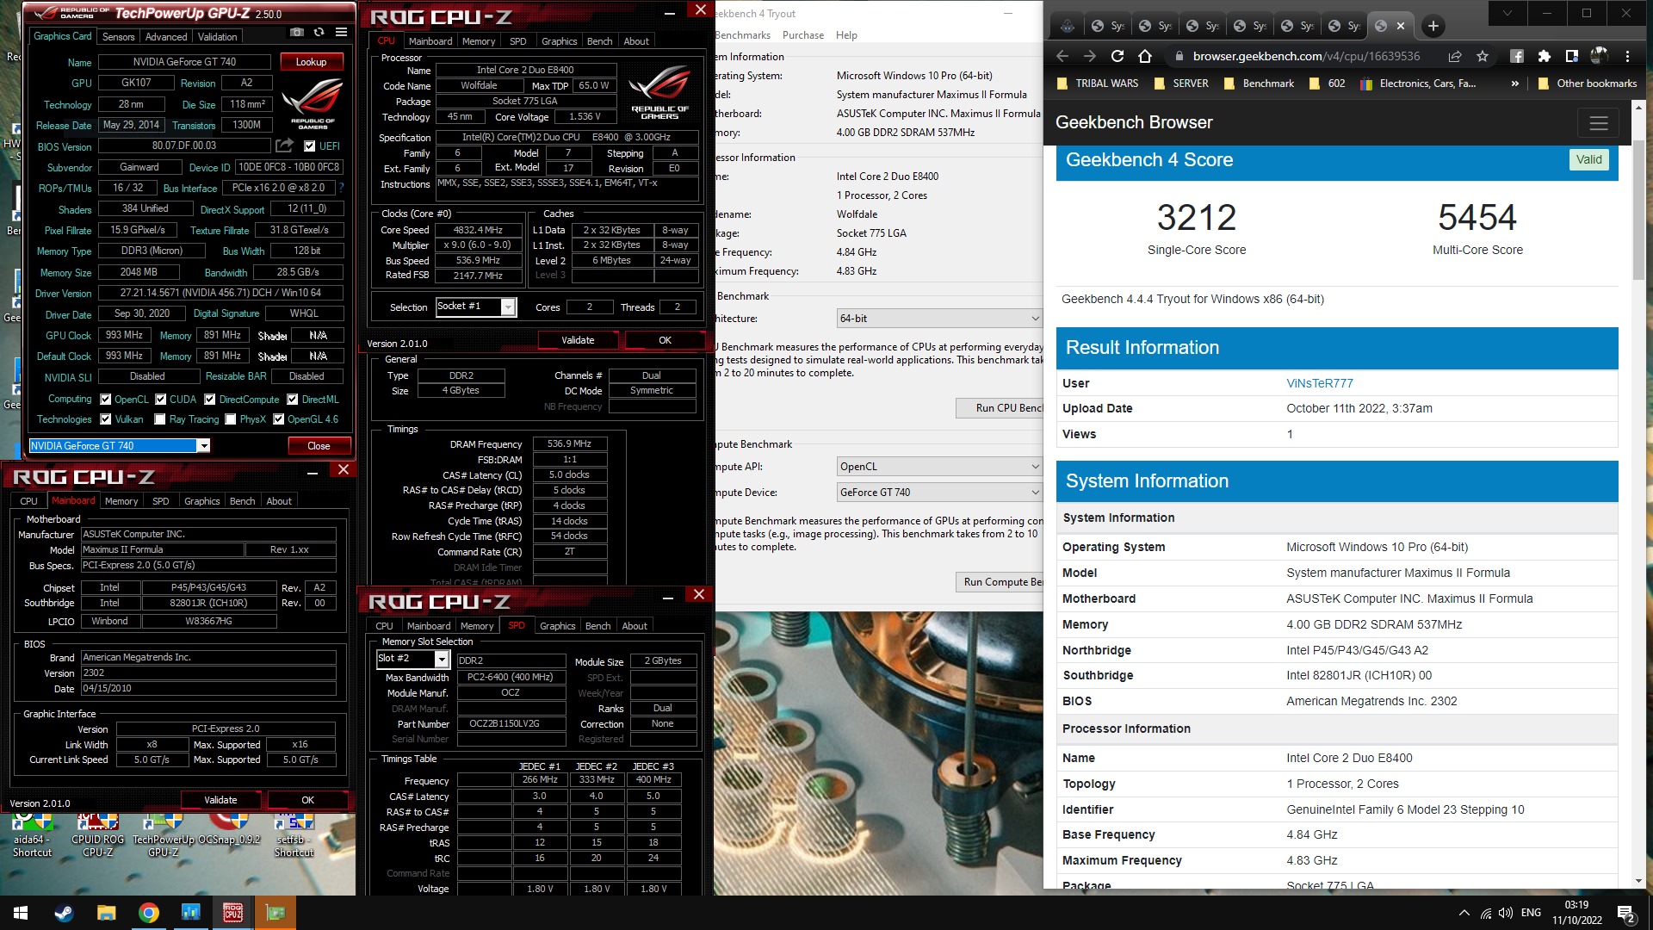
Task: Go back in the Chrome browser
Action: [1062, 56]
